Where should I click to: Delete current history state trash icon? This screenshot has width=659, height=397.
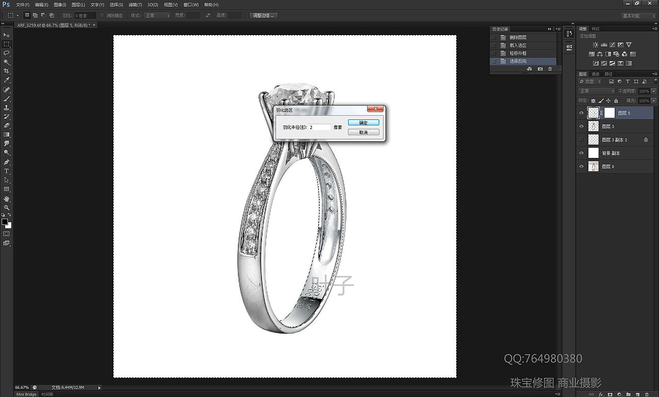pos(550,69)
